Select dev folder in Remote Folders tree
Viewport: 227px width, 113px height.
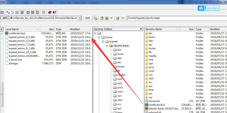[120, 58]
